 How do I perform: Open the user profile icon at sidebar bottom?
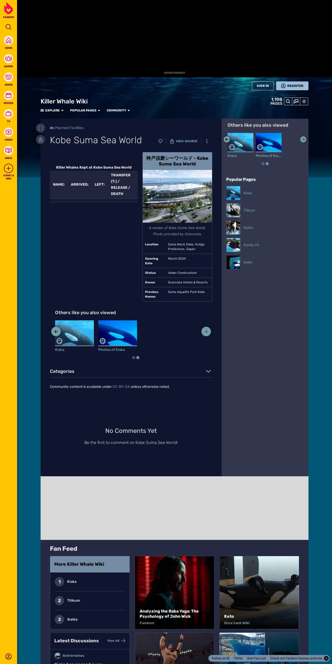click(9, 657)
